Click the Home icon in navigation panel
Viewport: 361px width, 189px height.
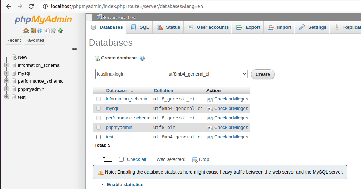26,31
